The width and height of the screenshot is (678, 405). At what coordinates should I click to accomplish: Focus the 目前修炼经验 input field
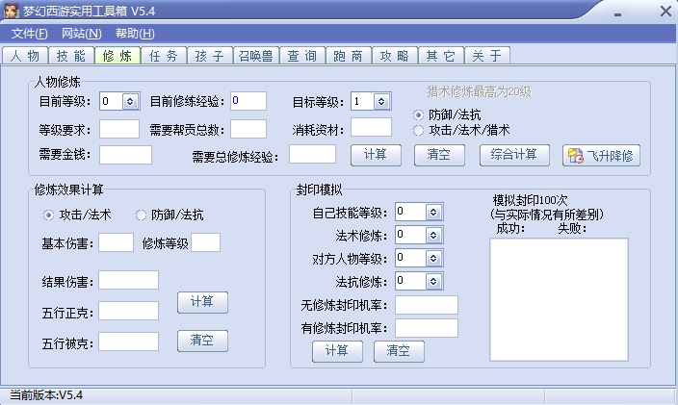pos(248,101)
